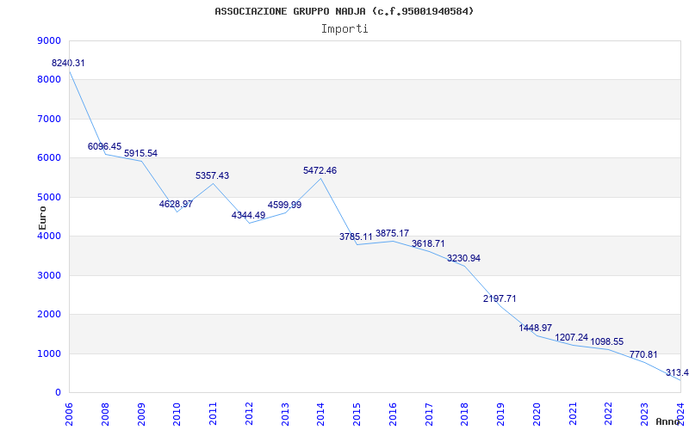Click the 2019 x-axis year label
The height and width of the screenshot is (430, 689).
coord(500,415)
